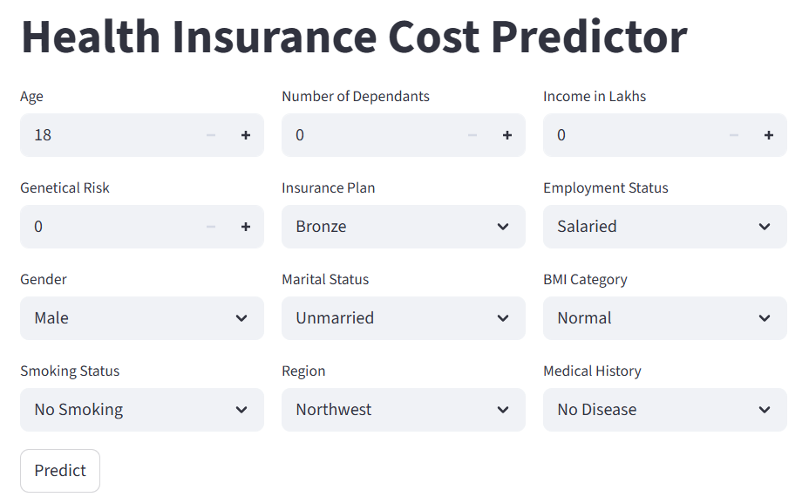Decrease Age with the minus icon

click(x=211, y=135)
